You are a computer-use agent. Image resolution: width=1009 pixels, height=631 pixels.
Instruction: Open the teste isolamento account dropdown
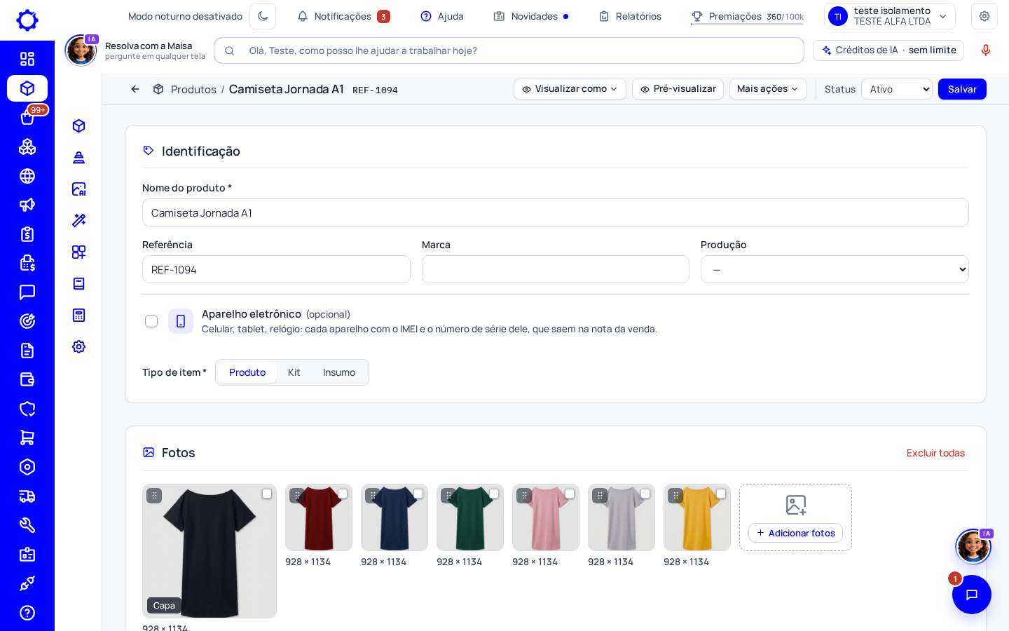point(890,16)
